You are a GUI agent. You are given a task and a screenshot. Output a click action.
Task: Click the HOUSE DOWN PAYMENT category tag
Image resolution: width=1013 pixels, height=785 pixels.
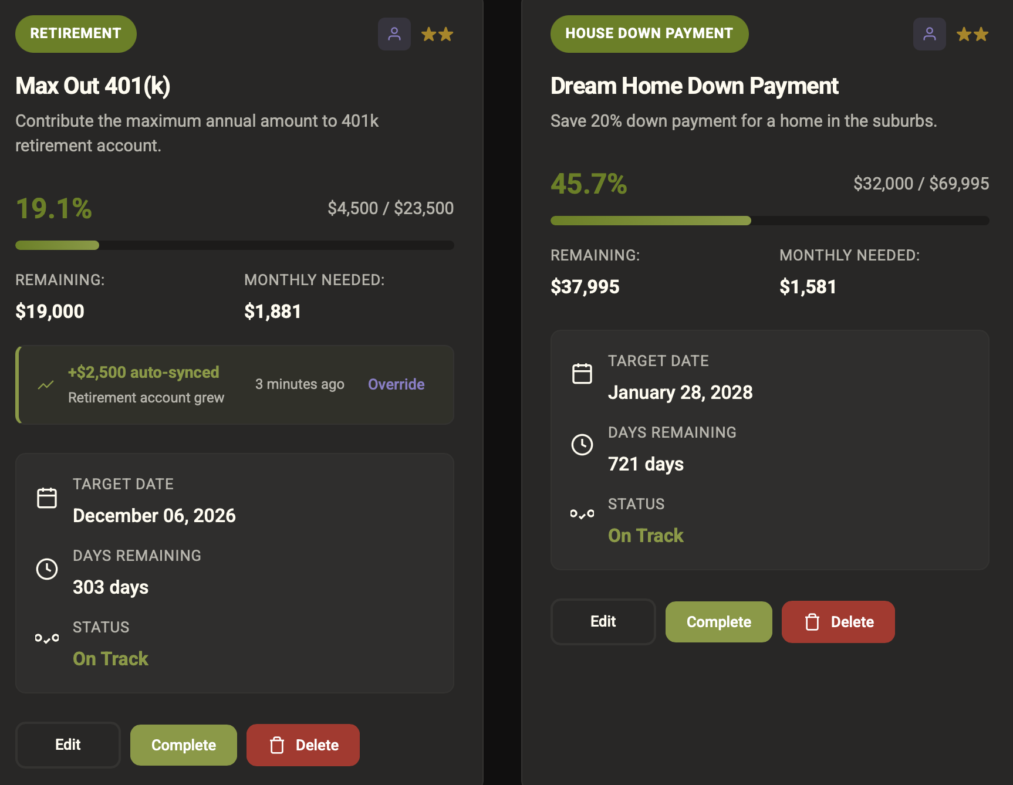pyautogui.click(x=649, y=34)
